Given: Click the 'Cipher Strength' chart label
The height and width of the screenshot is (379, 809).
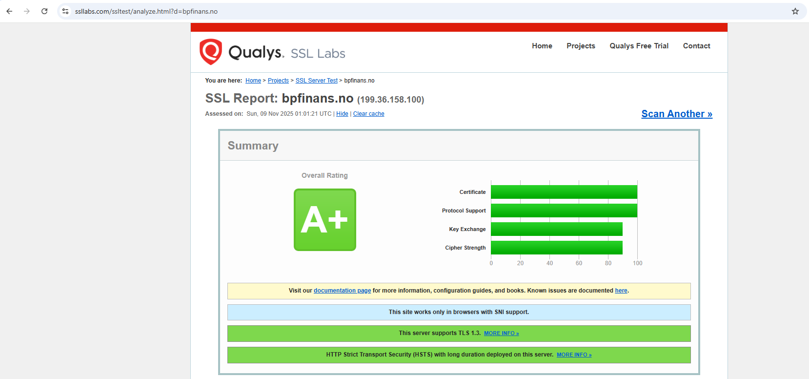Looking at the screenshot, I should pos(465,248).
